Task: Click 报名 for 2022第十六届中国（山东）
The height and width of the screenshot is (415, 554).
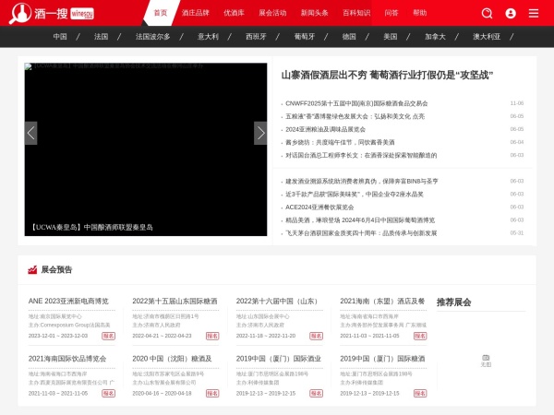Action: 316,336
